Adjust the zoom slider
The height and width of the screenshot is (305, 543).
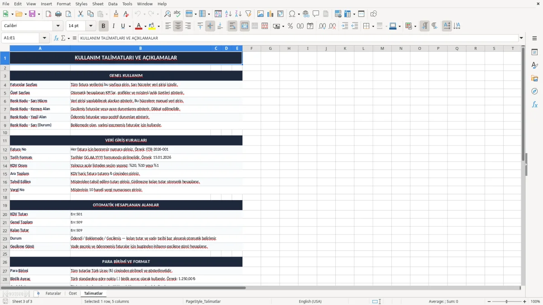pos(506,301)
